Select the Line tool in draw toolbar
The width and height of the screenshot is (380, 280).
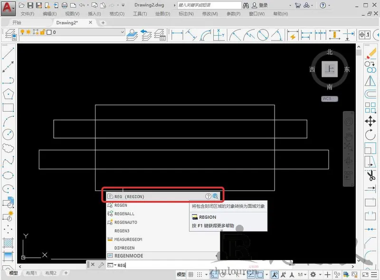(x=8, y=53)
